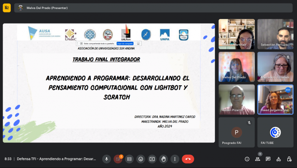This screenshot has height=168, width=297.
Task: Open the chat panel
Action: [x=268, y=159]
